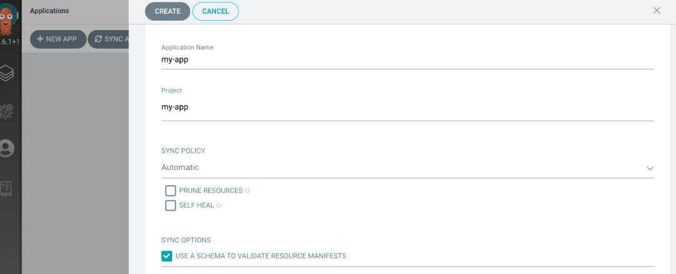676x274 pixels.
Task: Open User Info via the person sidebar icon
Action: click(7, 148)
